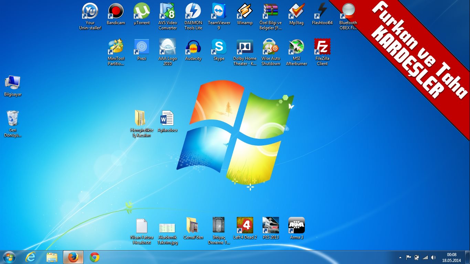This screenshot has width=470, height=264.
Task: Click the volume speaker tray icon
Action: click(x=433, y=257)
